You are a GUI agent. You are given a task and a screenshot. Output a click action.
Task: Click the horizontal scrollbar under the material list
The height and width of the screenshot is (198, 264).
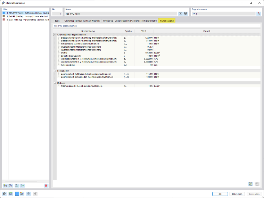21,181
